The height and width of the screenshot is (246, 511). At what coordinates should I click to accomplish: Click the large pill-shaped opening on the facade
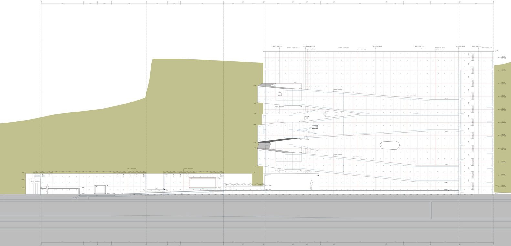(x=389, y=145)
